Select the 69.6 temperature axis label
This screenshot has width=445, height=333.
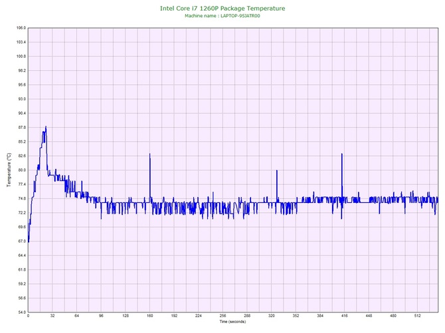click(22, 227)
